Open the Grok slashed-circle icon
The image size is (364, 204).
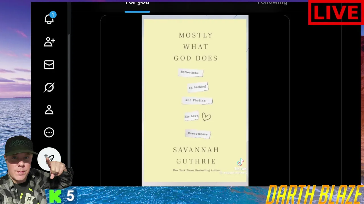click(x=49, y=87)
